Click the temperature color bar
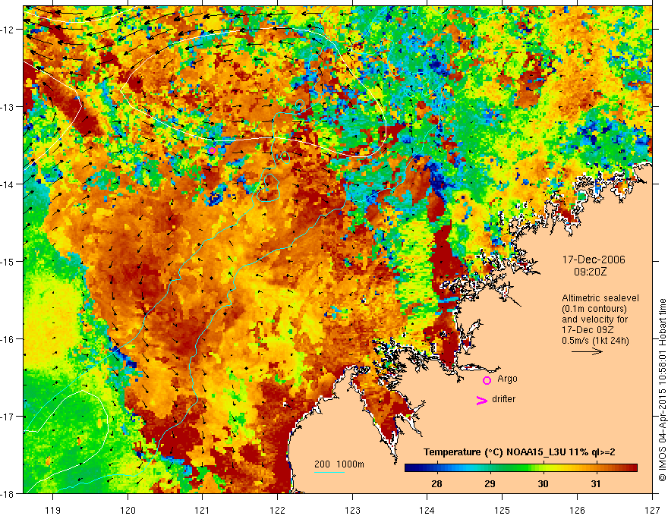The width and height of the screenshot is (668, 516). pos(521,468)
